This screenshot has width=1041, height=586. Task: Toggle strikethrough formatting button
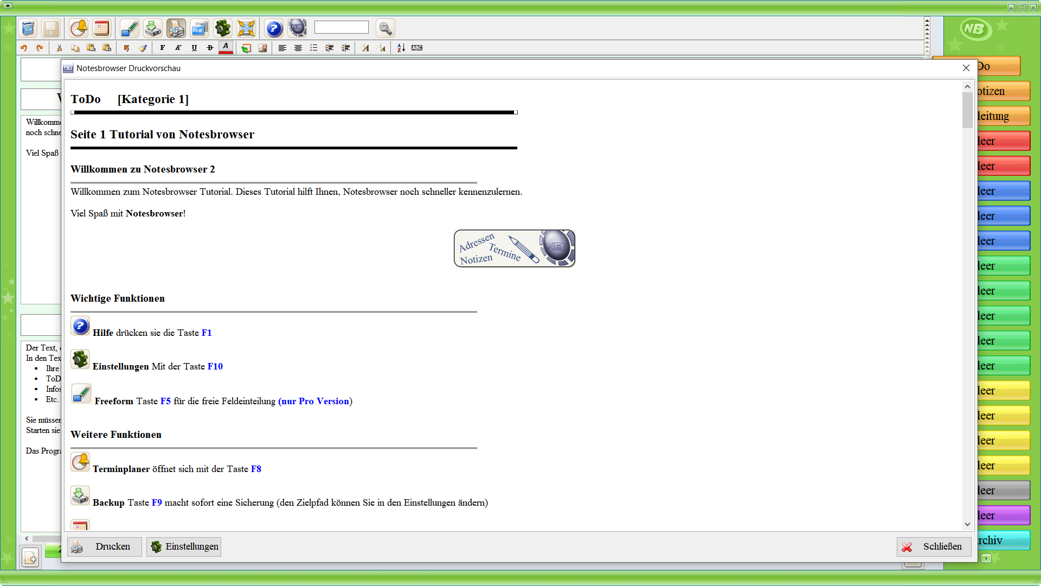tap(210, 48)
